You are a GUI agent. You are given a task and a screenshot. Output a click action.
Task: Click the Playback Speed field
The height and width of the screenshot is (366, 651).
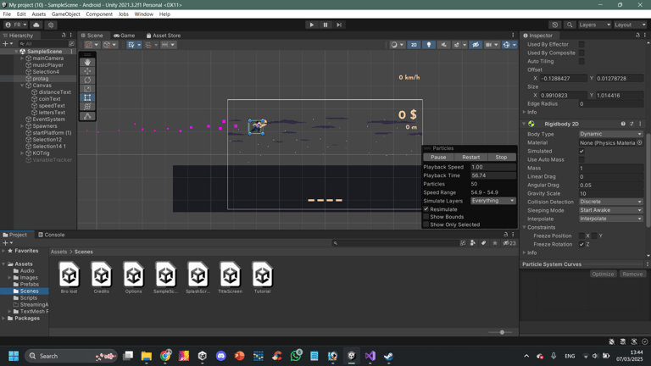(x=492, y=167)
